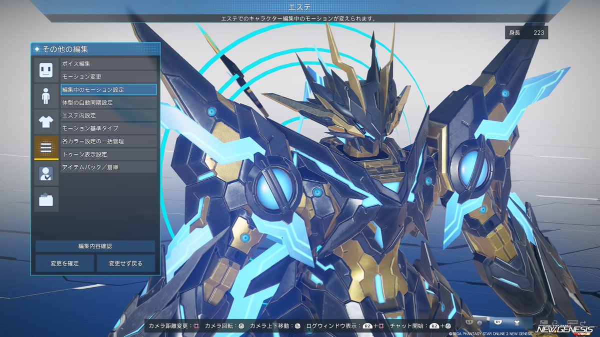The height and width of the screenshot is (337, 600).
Task: Open エステ内設定 entry
Action: [x=108, y=115]
